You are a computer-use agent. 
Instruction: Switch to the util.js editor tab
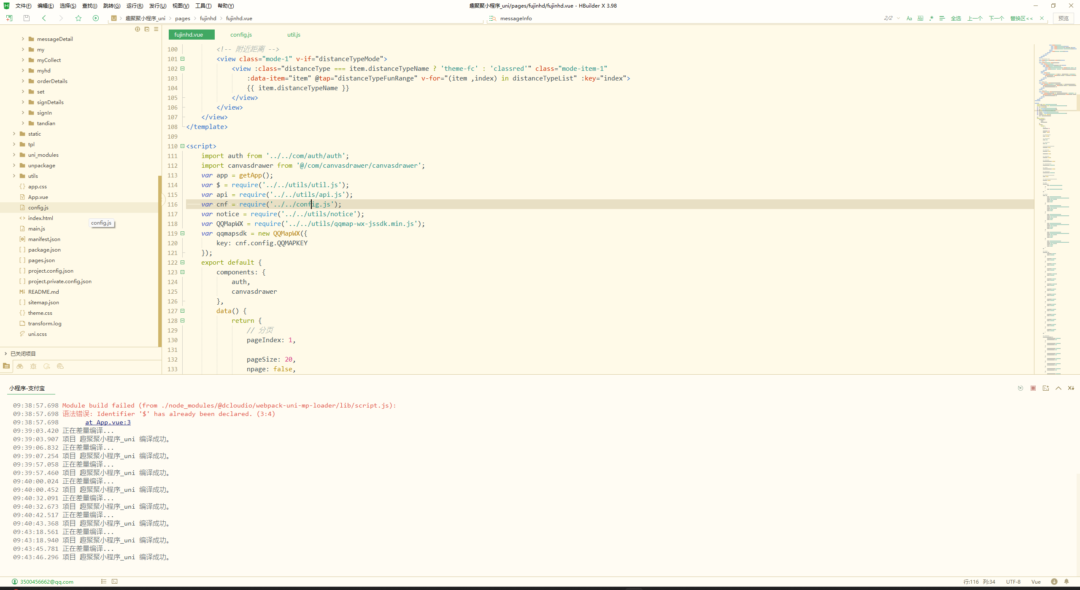click(294, 35)
